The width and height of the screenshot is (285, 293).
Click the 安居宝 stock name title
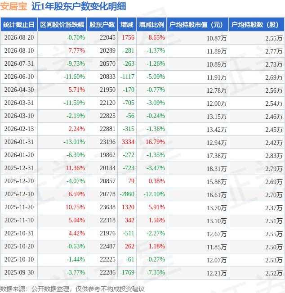tap(13, 6)
